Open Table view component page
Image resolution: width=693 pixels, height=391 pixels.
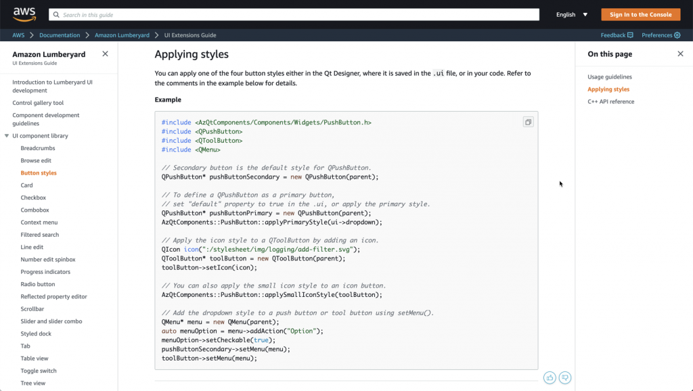click(x=34, y=359)
